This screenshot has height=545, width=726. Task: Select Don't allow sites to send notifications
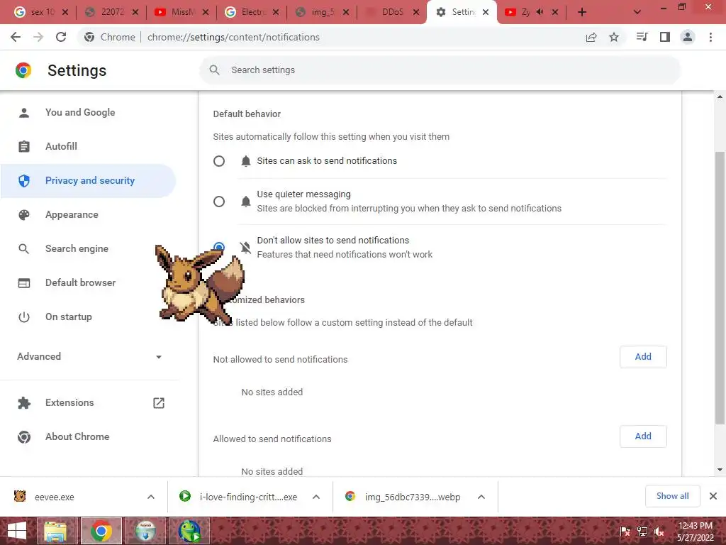click(219, 246)
